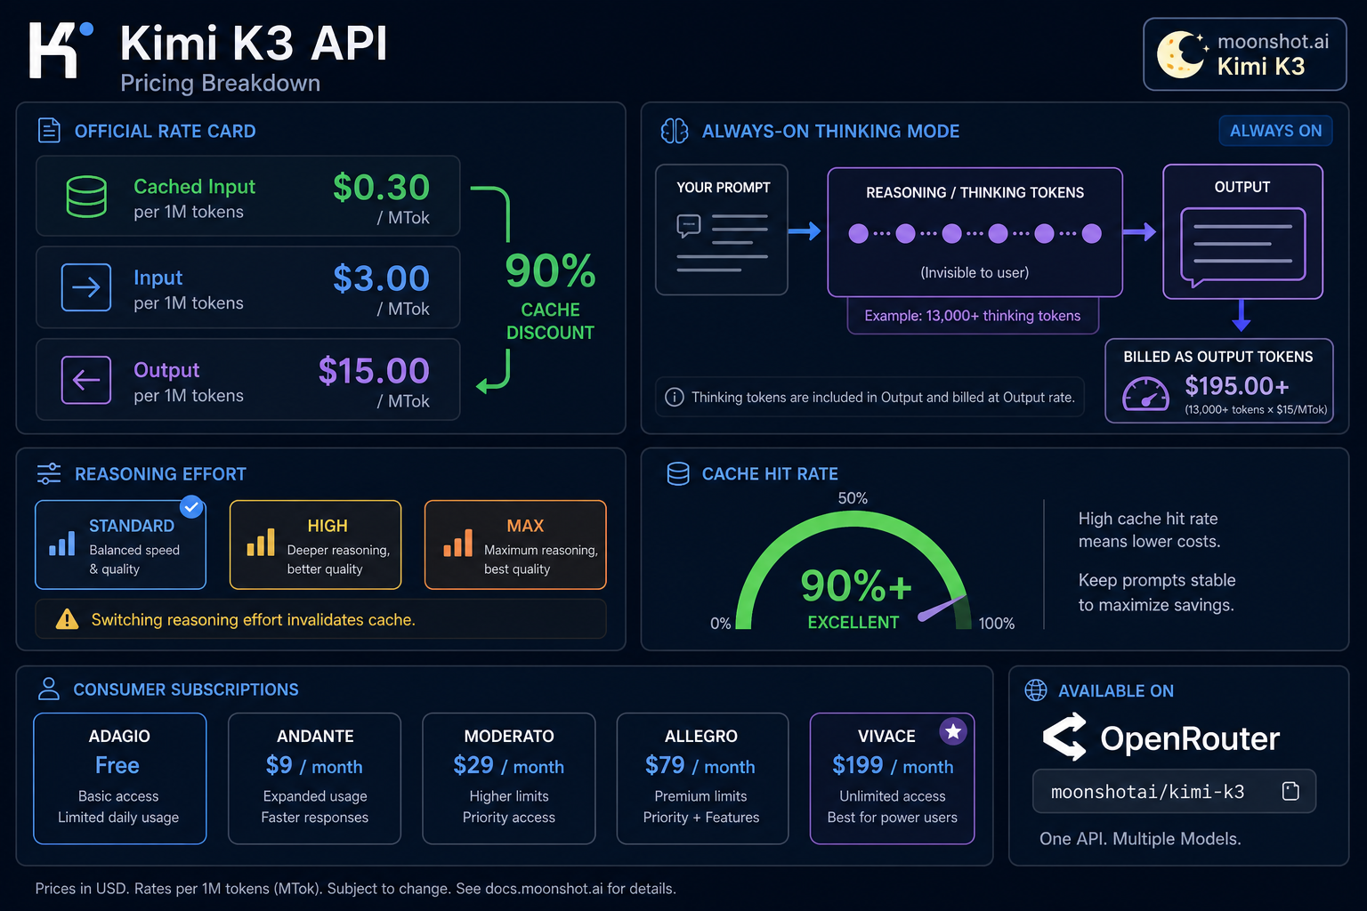Click the moon icon in moonshot.ai badge
This screenshot has height=911, width=1367.
pyautogui.click(x=1182, y=54)
